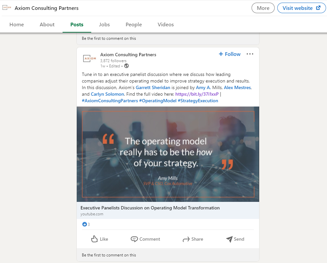The height and width of the screenshot is (263, 327).
Task: Open Carlyn Solomon profile link
Action: click(107, 94)
